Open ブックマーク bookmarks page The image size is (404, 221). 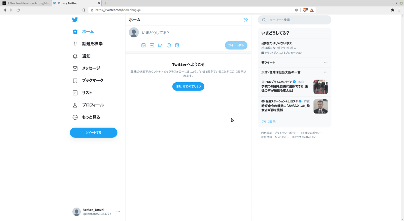[x=88, y=81]
